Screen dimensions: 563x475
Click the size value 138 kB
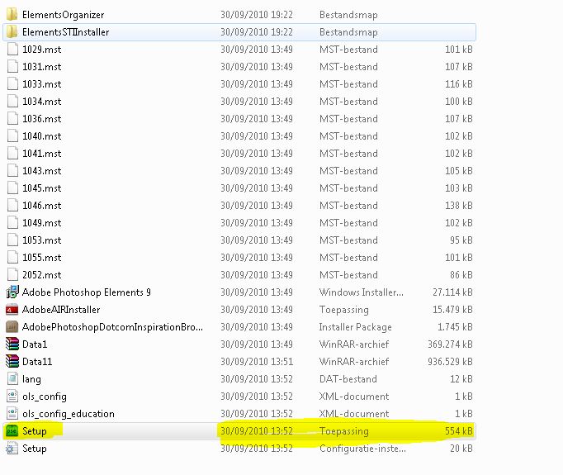click(459, 206)
